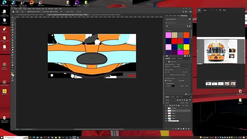The width and height of the screenshot is (247, 139).
Task: Select the Crop tool
Action: pyautogui.click(x=13, y=27)
